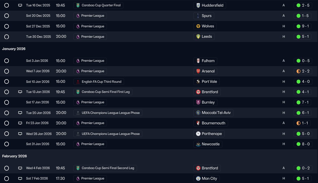Screen dimensions: 318x183
Task: Click the orange draw indicator for Bournemouth result
Action: click(x=299, y=123)
